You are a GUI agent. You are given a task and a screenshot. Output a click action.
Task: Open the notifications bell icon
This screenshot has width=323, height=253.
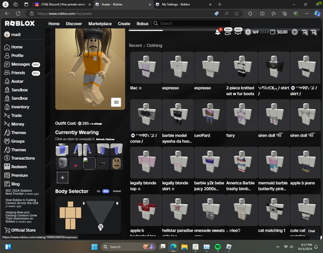pyautogui.click(x=218, y=32)
